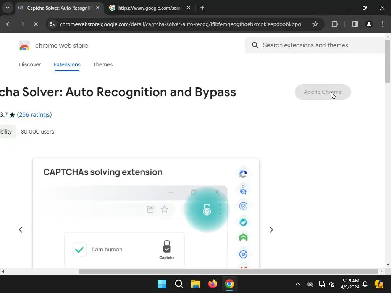
Task: Open the Chrome profile menu
Action: [x=368, y=24]
